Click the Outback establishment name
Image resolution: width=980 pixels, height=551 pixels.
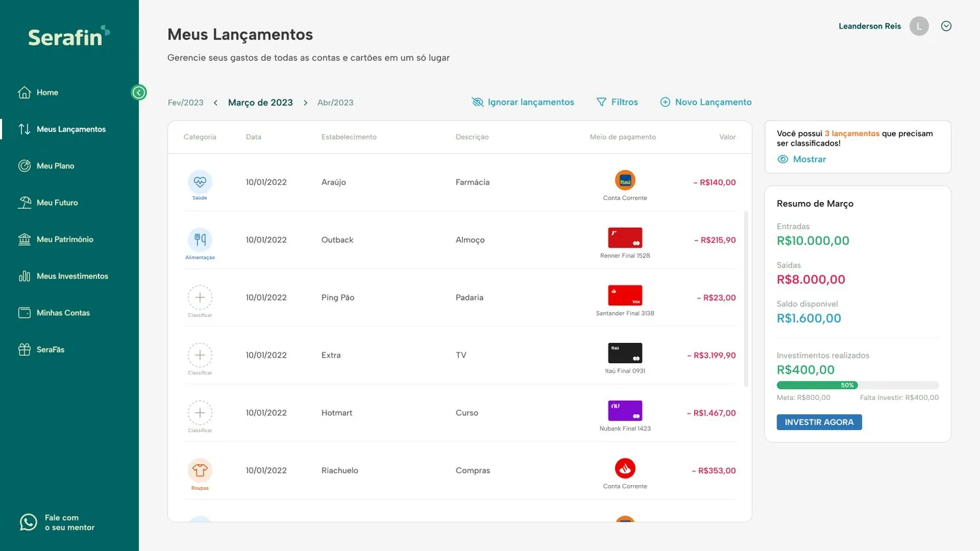(338, 239)
